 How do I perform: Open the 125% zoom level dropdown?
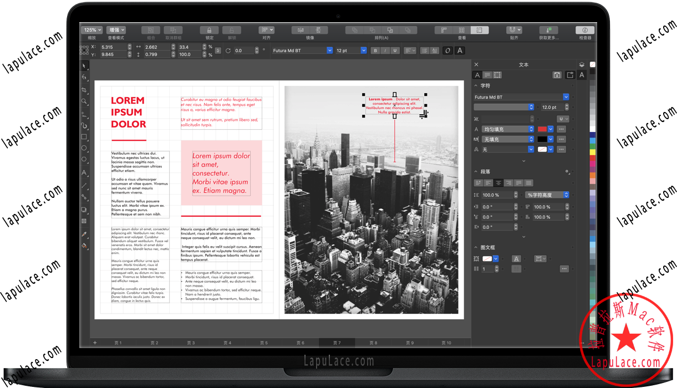(x=91, y=30)
